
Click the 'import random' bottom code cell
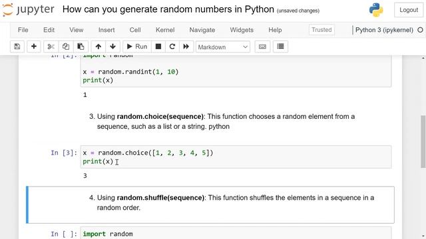coord(236,234)
